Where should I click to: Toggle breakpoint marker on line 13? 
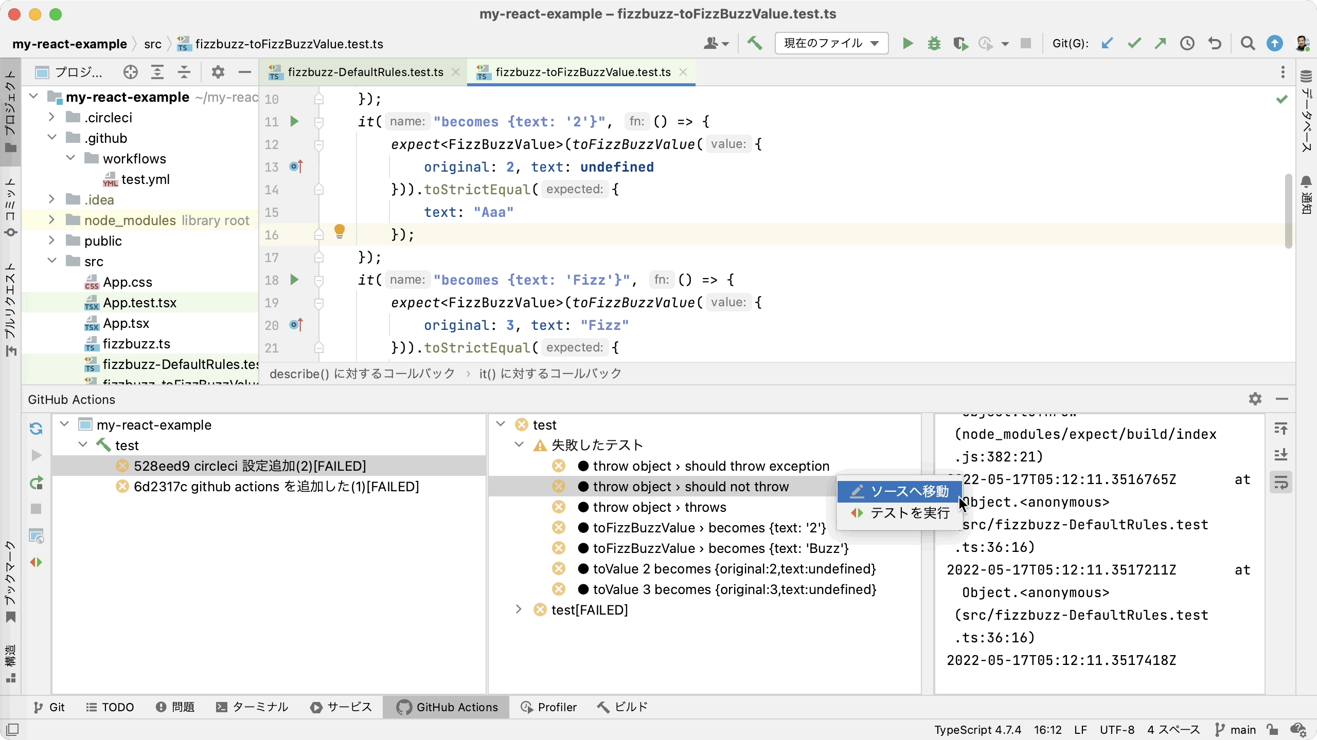click(x=296, y=166)
